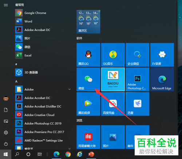Open 照片 app in most used list

click(43, 38)
